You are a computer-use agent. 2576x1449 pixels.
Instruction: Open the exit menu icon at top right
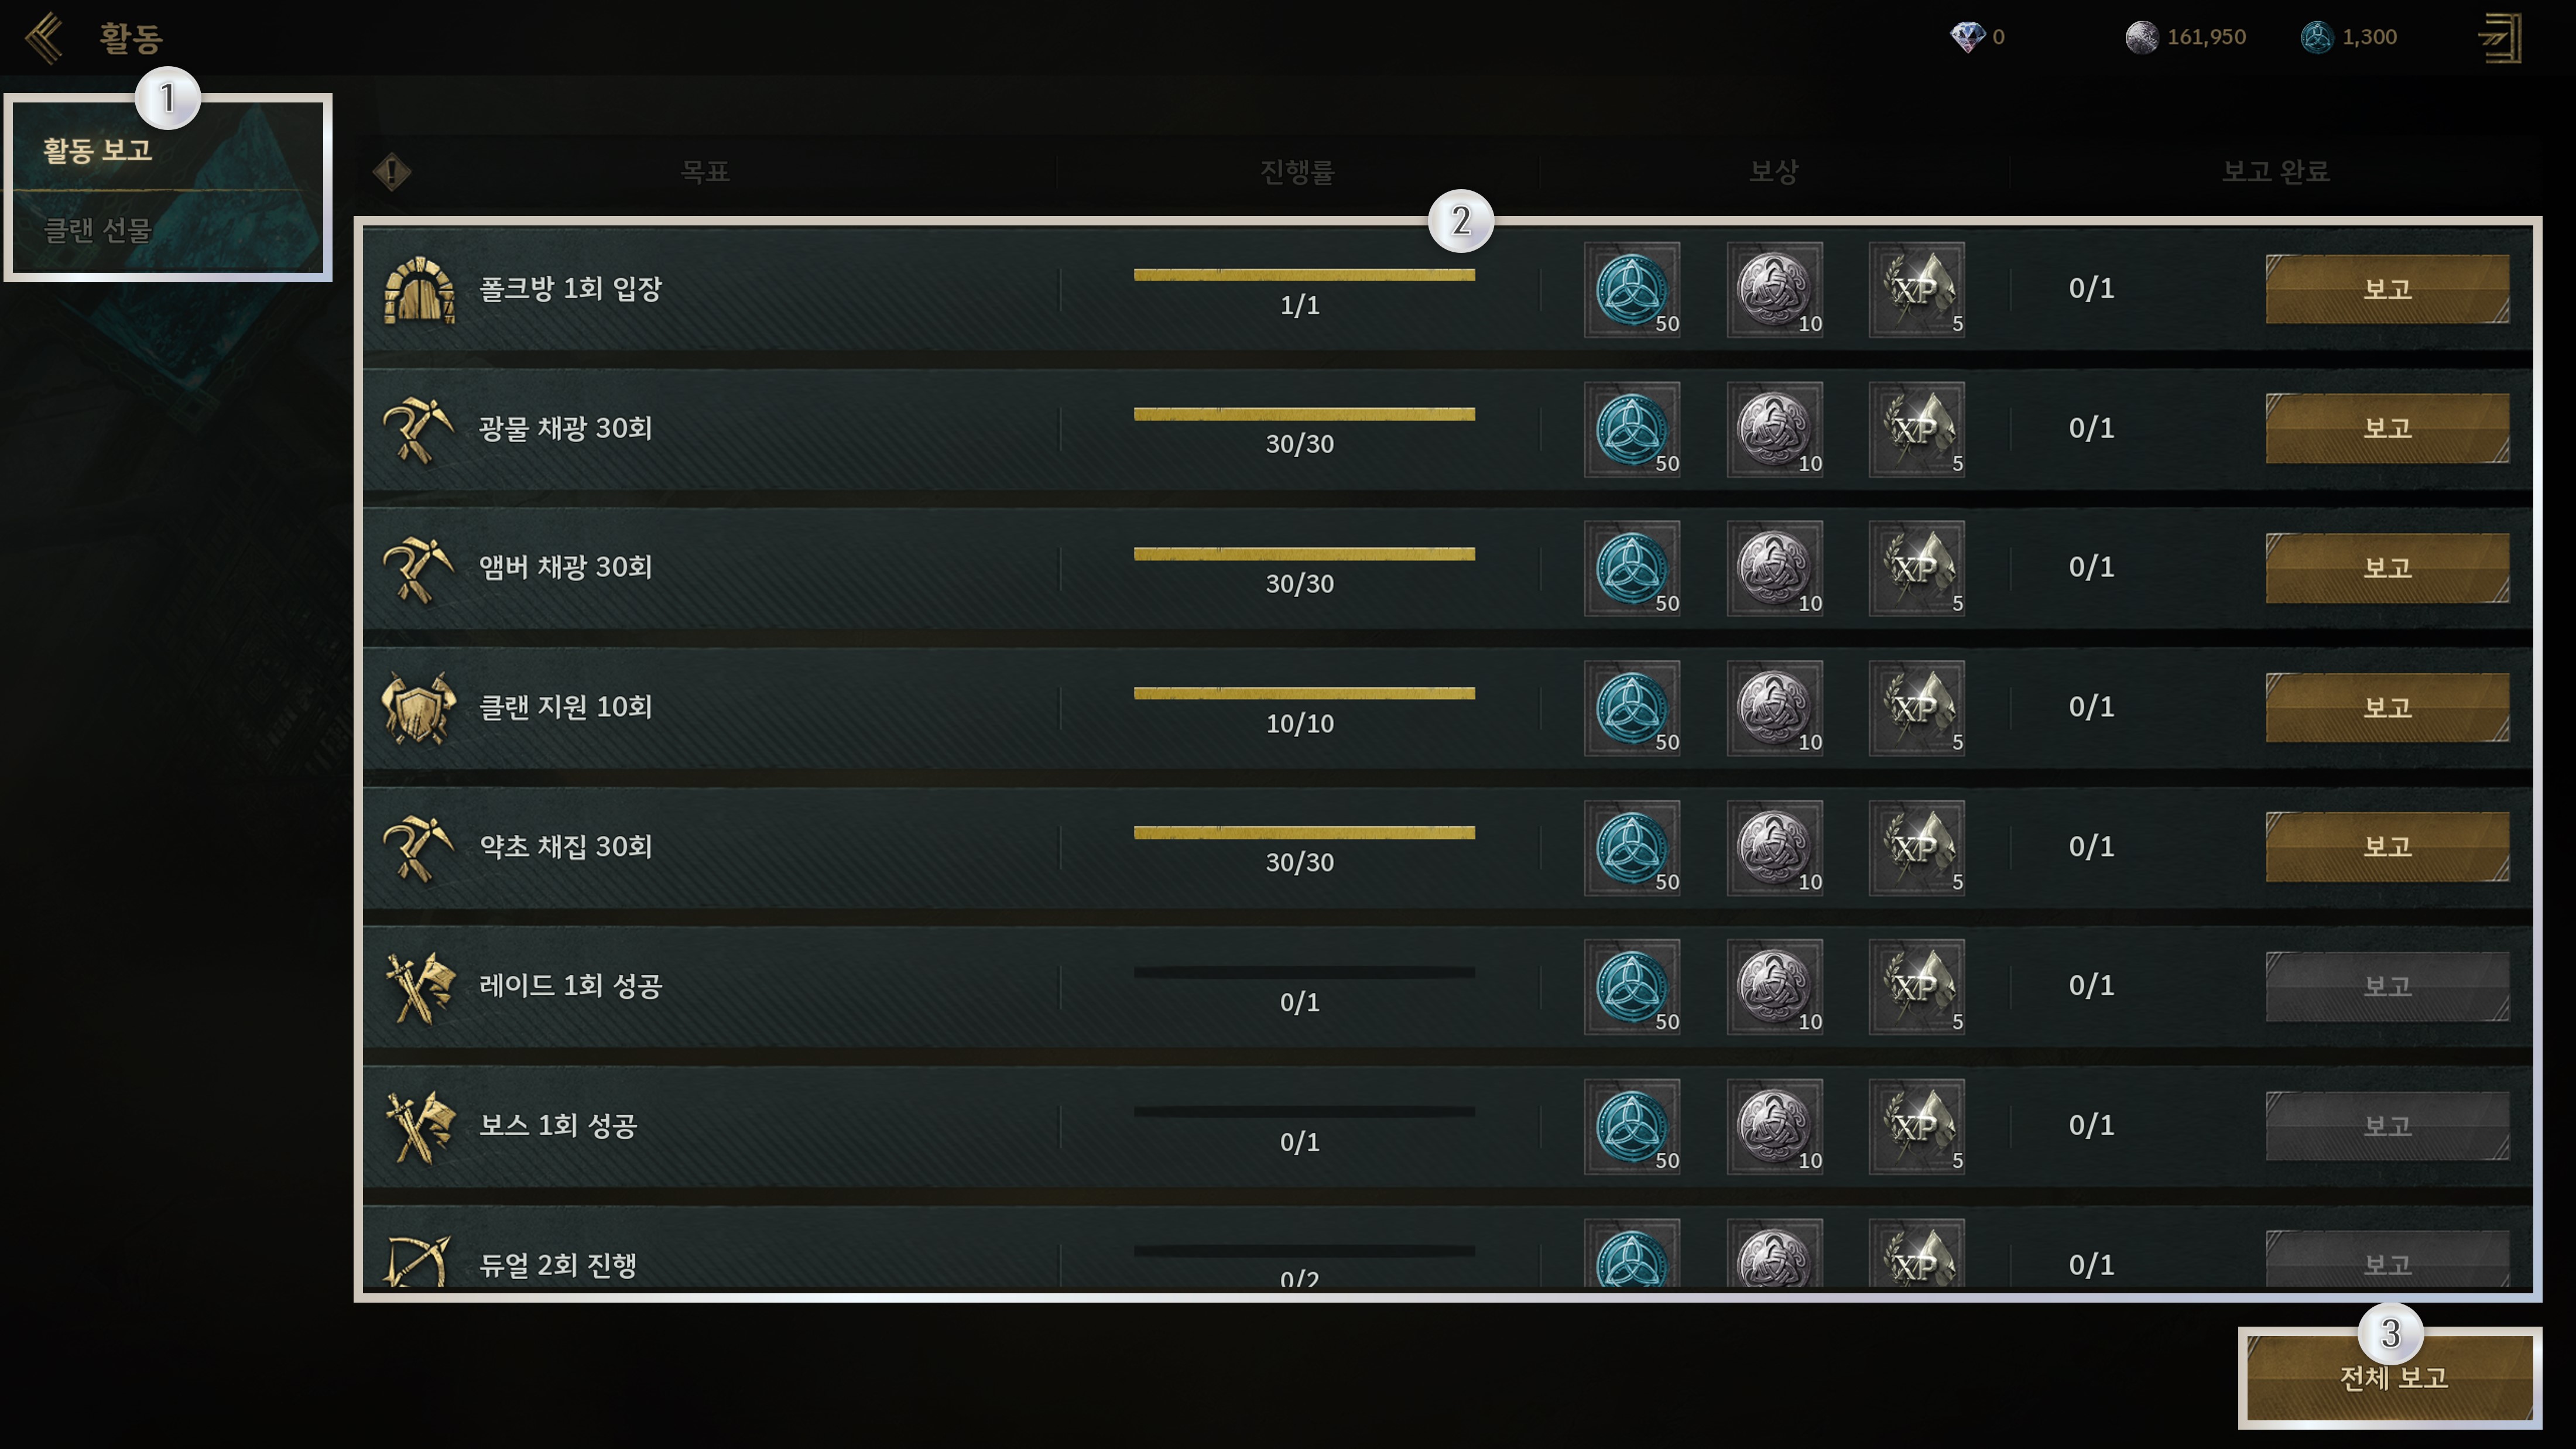[x=2499, y=38]
